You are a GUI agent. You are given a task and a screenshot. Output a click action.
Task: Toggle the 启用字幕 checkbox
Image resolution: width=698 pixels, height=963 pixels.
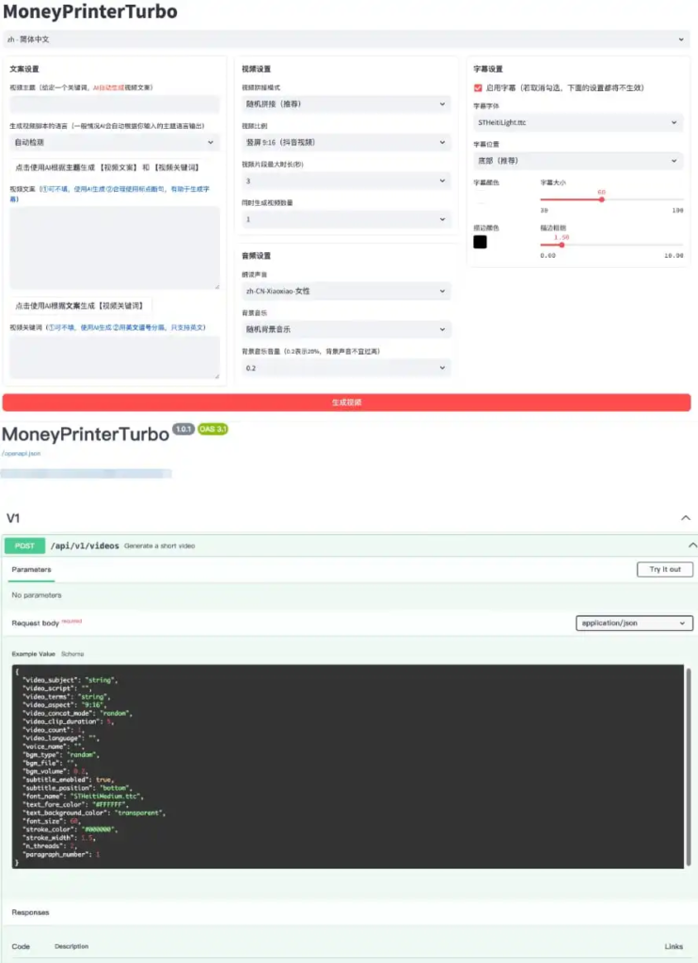point(478,87)
